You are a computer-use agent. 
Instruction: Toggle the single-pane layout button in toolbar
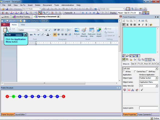click(x=128, y=9)
